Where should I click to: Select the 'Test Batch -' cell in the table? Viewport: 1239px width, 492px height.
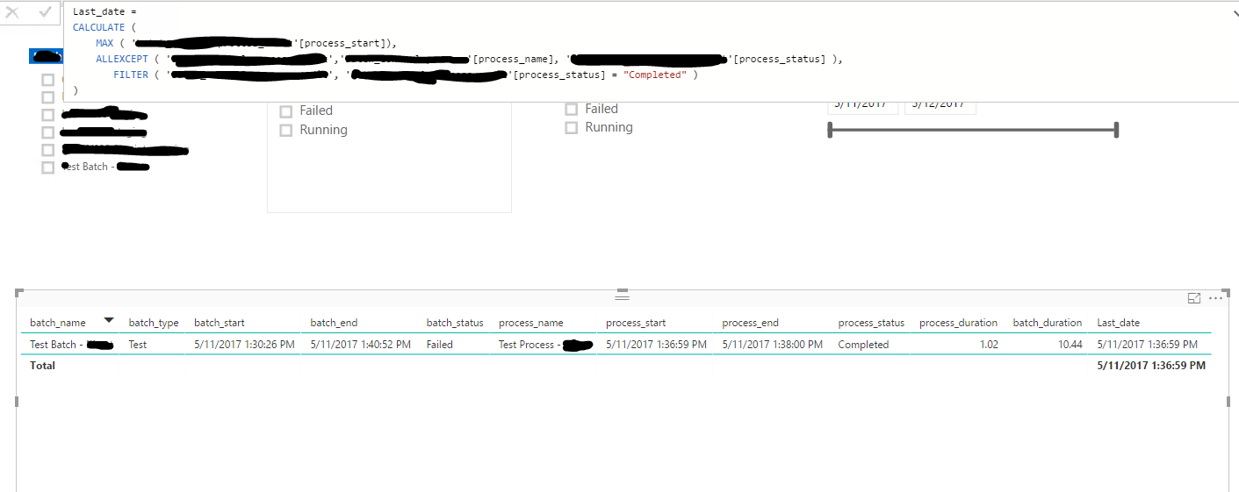click(x=72, y=345)
